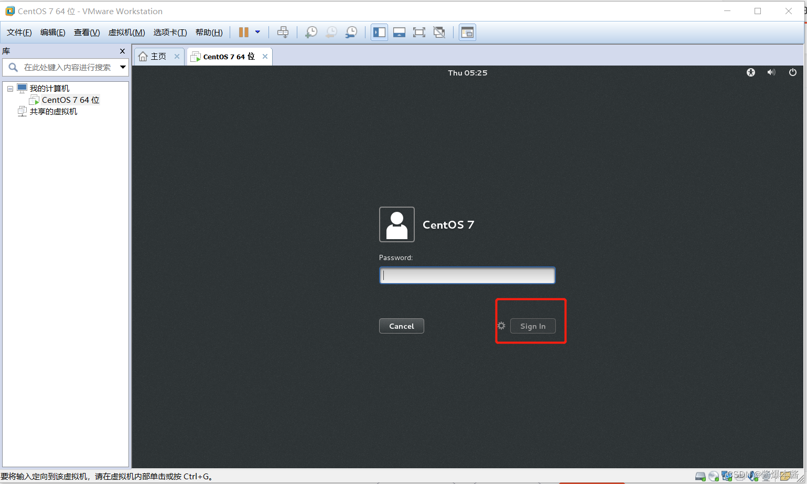
Task: Open the 虚拟机 menu
Action: [126, 32]
